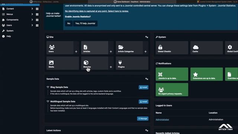Open the Menus dashboard grid icon

[x=37, y=15]
